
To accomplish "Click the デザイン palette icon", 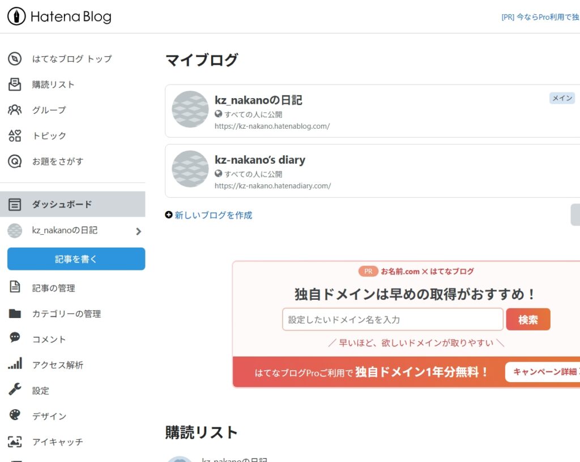I will [15, 416].
